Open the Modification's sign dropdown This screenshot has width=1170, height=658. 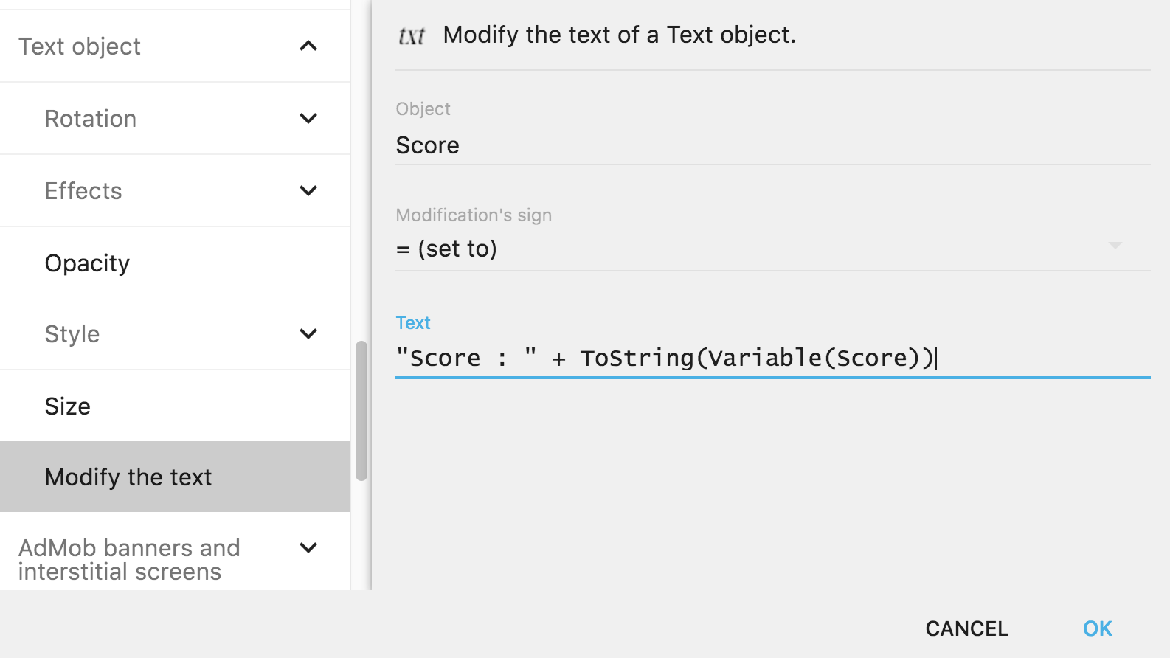[x=752, y=249]
